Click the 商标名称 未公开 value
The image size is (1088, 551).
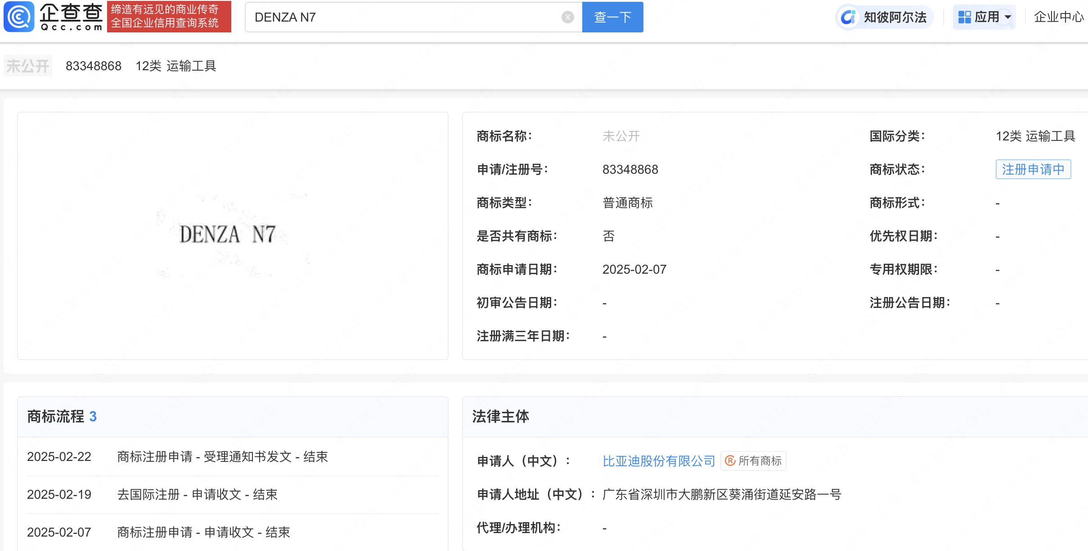(x=621, y=136)
